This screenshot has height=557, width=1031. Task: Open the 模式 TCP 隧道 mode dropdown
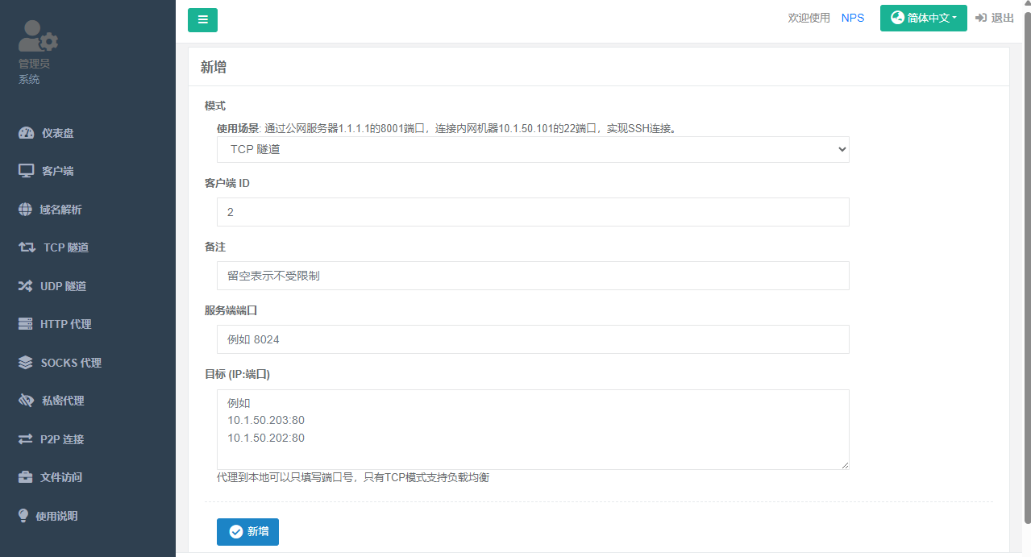(x=533, y=149)
